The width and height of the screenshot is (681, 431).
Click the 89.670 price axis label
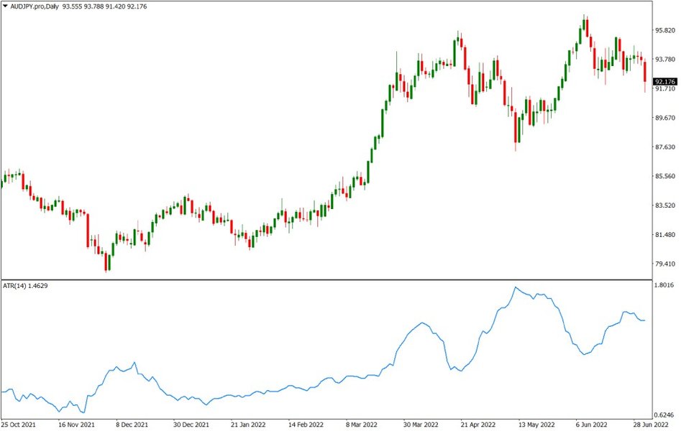[x=665, y=118]
